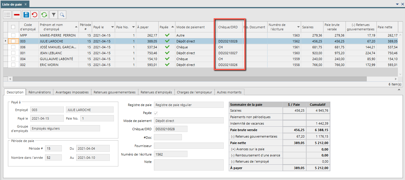The width and height of the screenshot is (405, 180).
Task: Refresh the list with the green arrows icon
Action: [x=44, y=15]
